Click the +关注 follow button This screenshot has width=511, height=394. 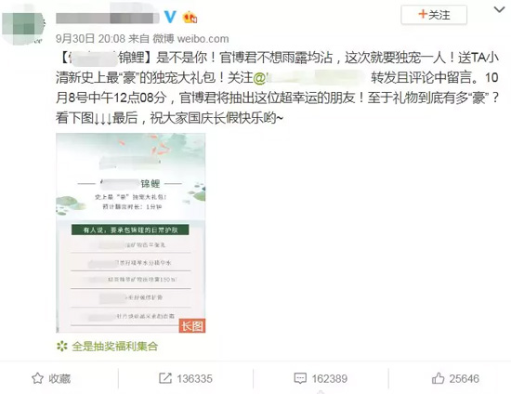tap(434, 15)
